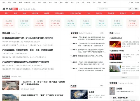Open the search type dropdown beside search box

[130, 9]
